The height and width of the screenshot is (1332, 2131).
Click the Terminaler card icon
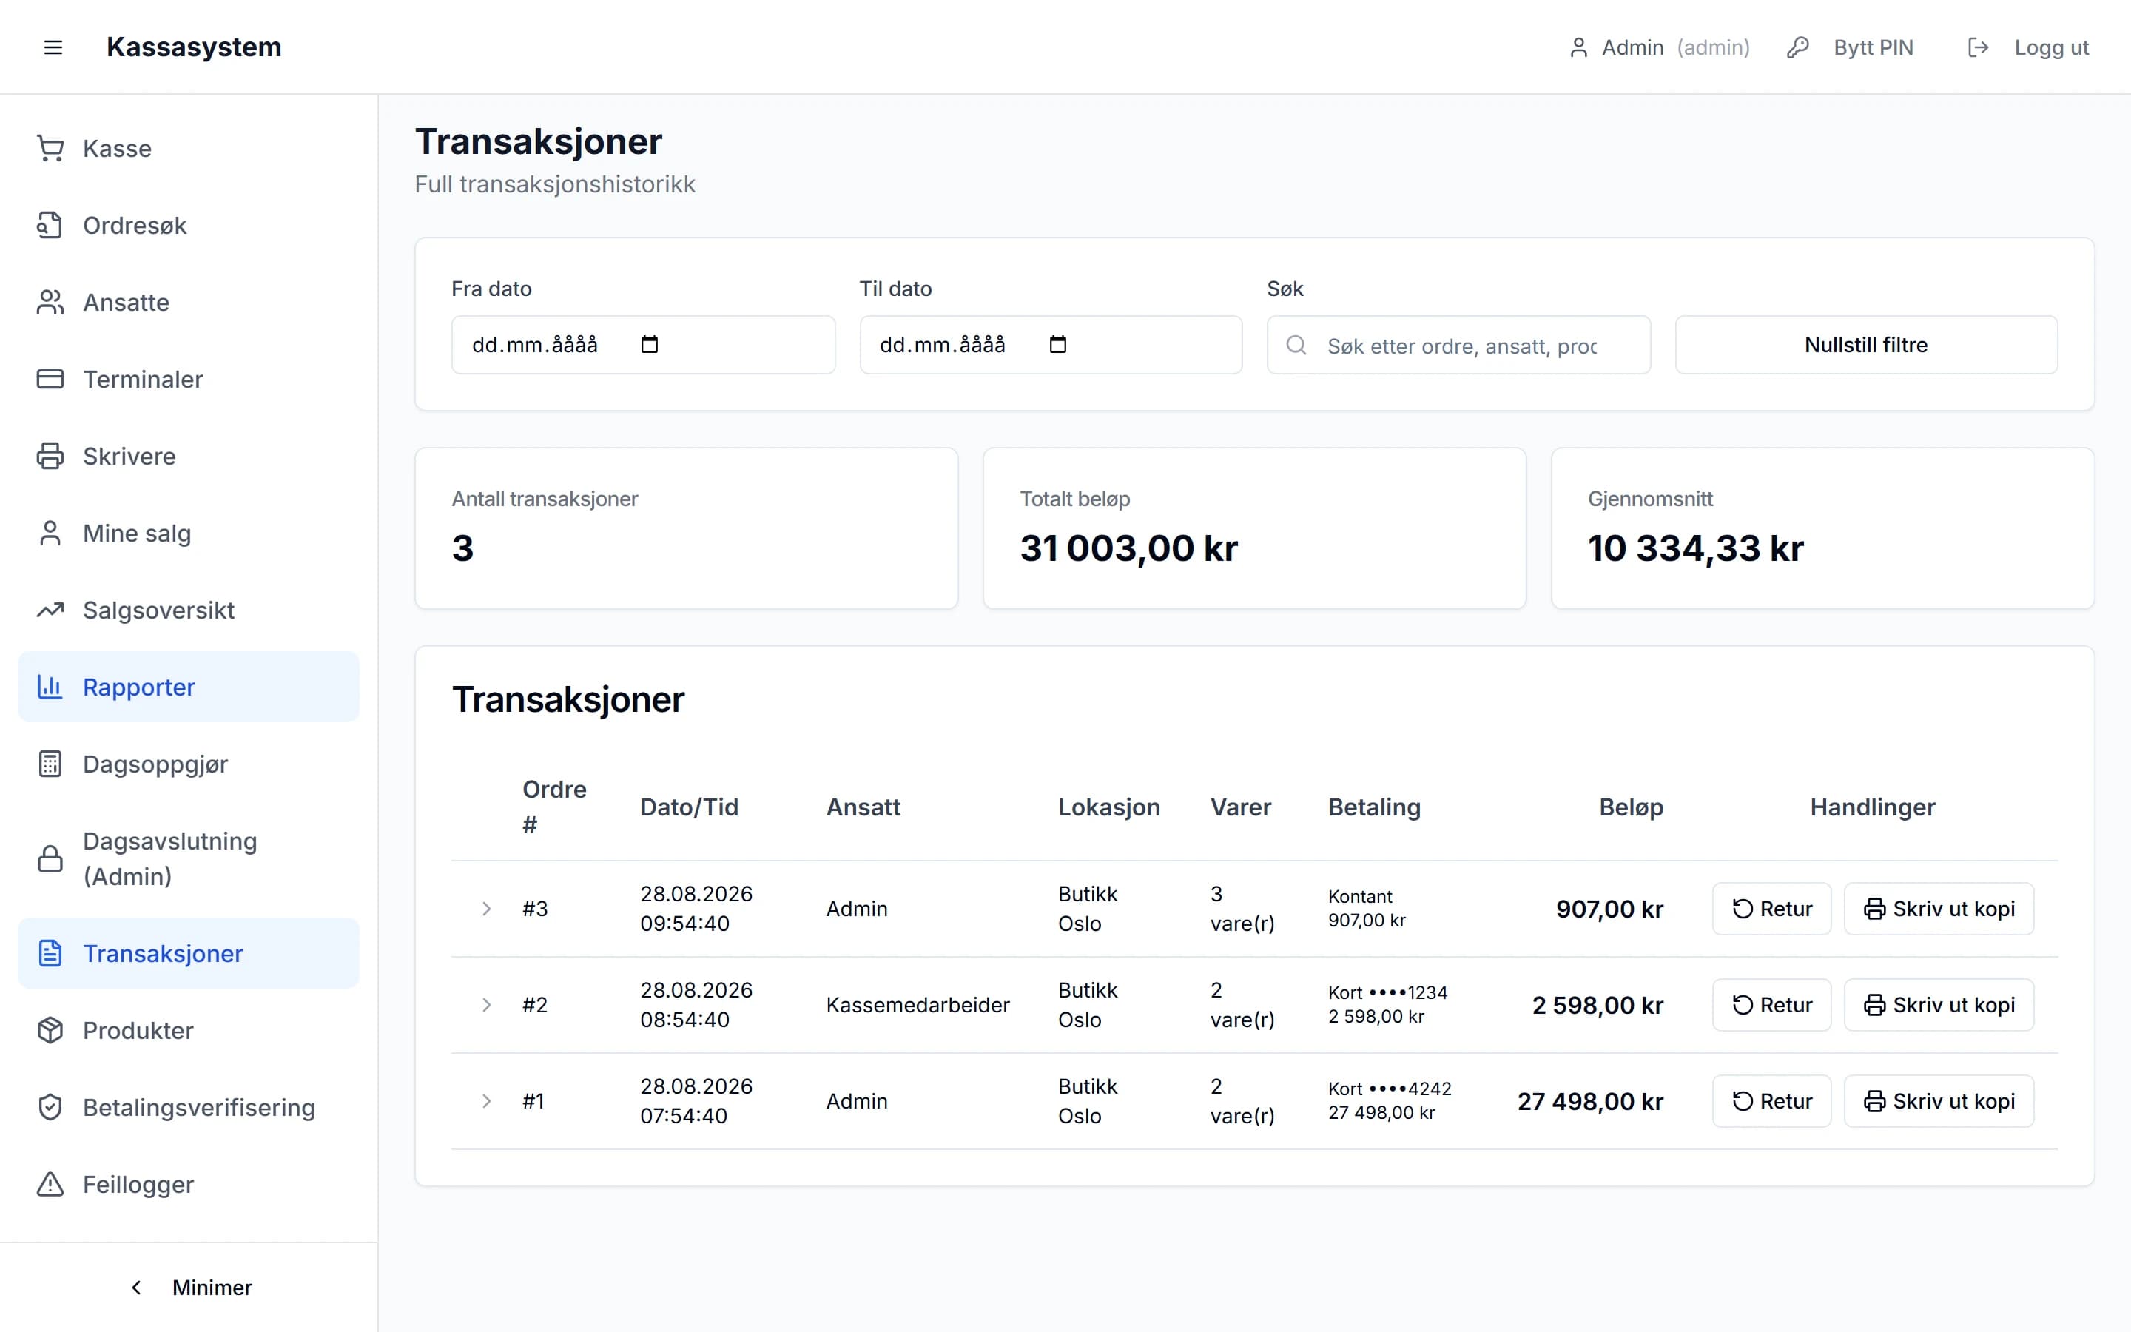[50, 379]
